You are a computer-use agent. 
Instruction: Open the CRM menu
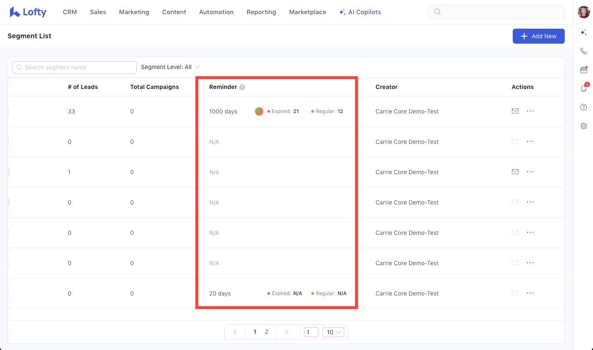[x=70, y=12]
